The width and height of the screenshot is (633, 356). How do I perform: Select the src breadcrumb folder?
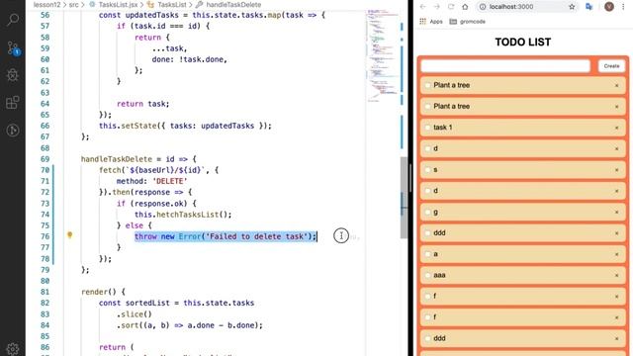coord(73,4)
